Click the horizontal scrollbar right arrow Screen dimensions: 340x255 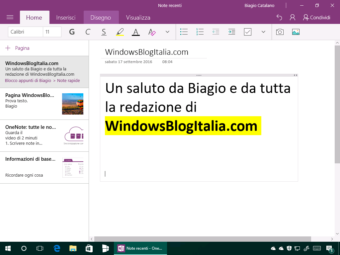coord(332,239)
